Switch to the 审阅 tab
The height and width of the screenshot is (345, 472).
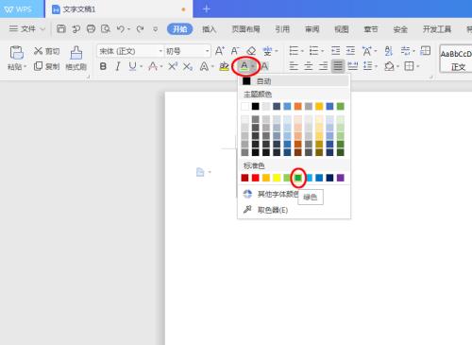click(312, 29)
